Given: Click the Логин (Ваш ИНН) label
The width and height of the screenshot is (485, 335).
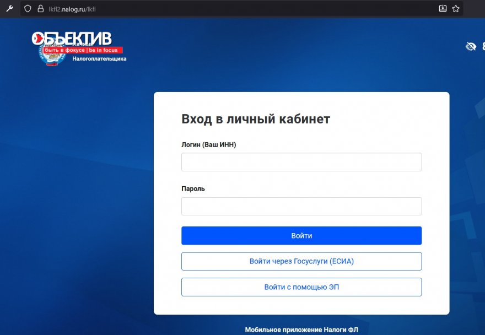Looking at the screenshot, I should pyautogui.click(x=212, y=144).
